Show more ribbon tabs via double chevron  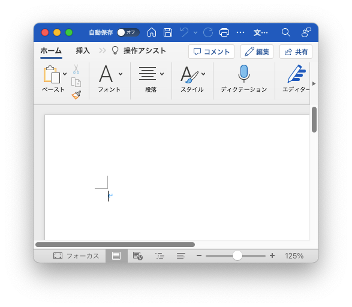coord(103,50)
